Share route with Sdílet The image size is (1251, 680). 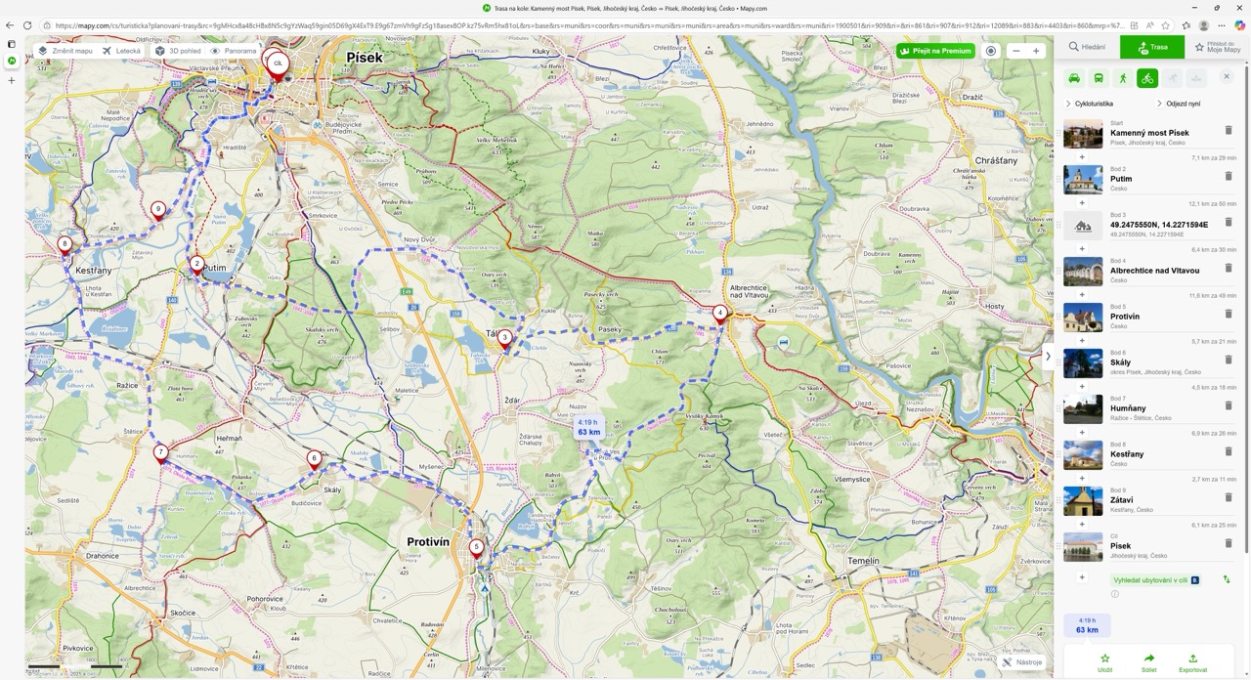[x=1149, y=662]
